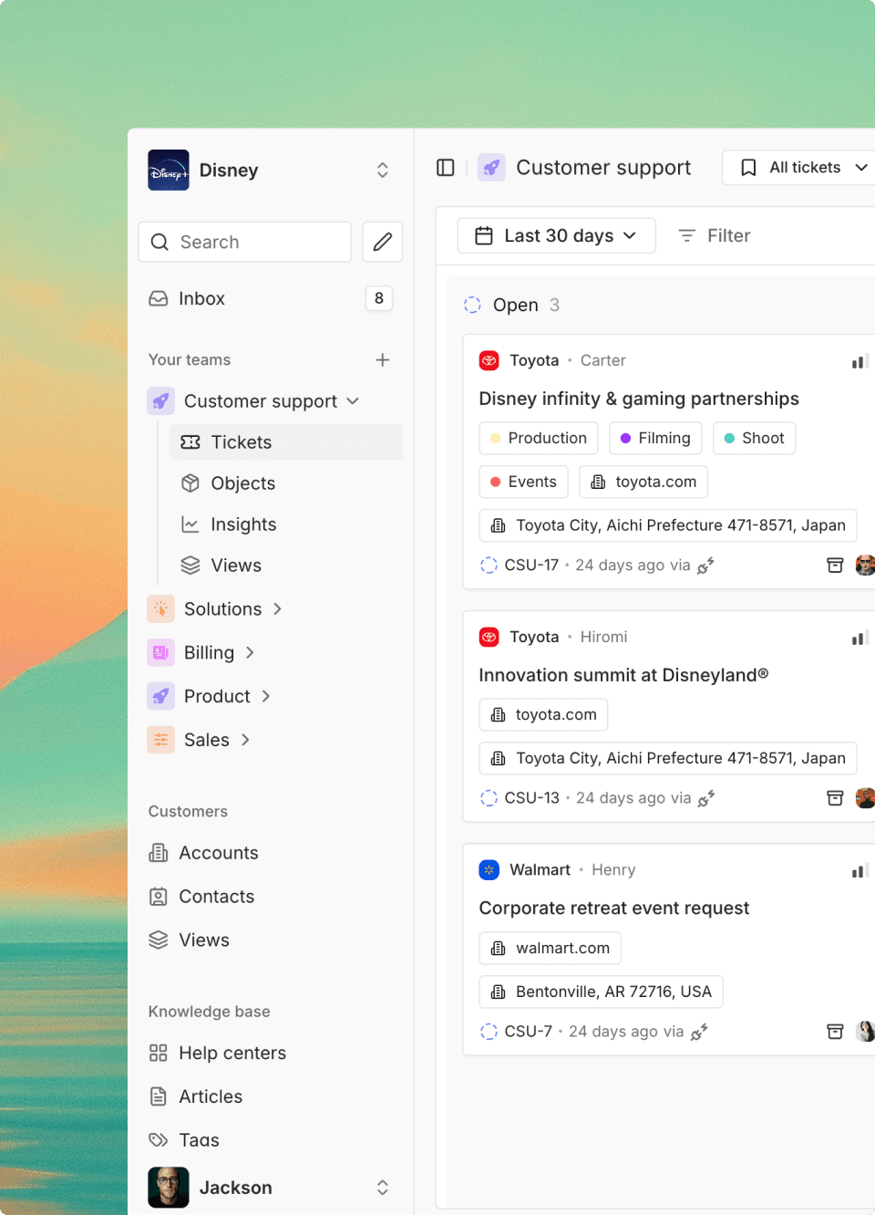Image resolution: width=875 pixels, height=1215 pixels.
Task: Click the walmart.com chip
Action: 551,949
